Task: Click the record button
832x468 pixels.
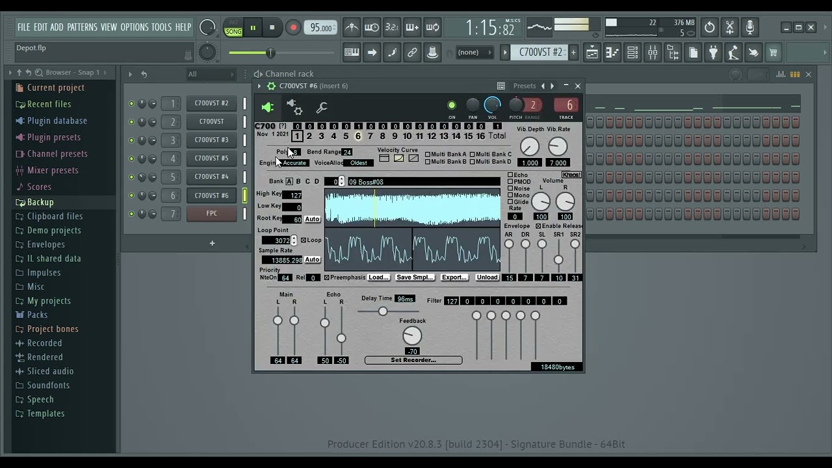Action: click(293, 27)
